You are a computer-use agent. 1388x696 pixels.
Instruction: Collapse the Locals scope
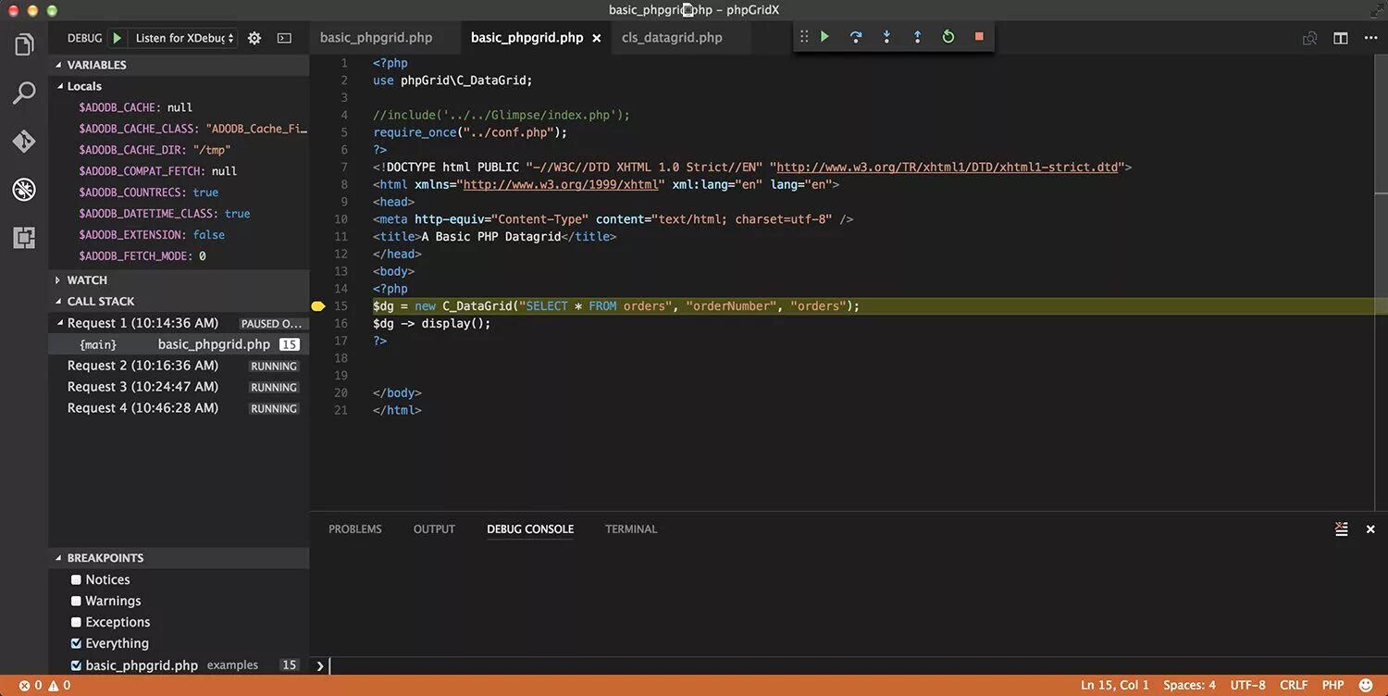click(179, 86)
